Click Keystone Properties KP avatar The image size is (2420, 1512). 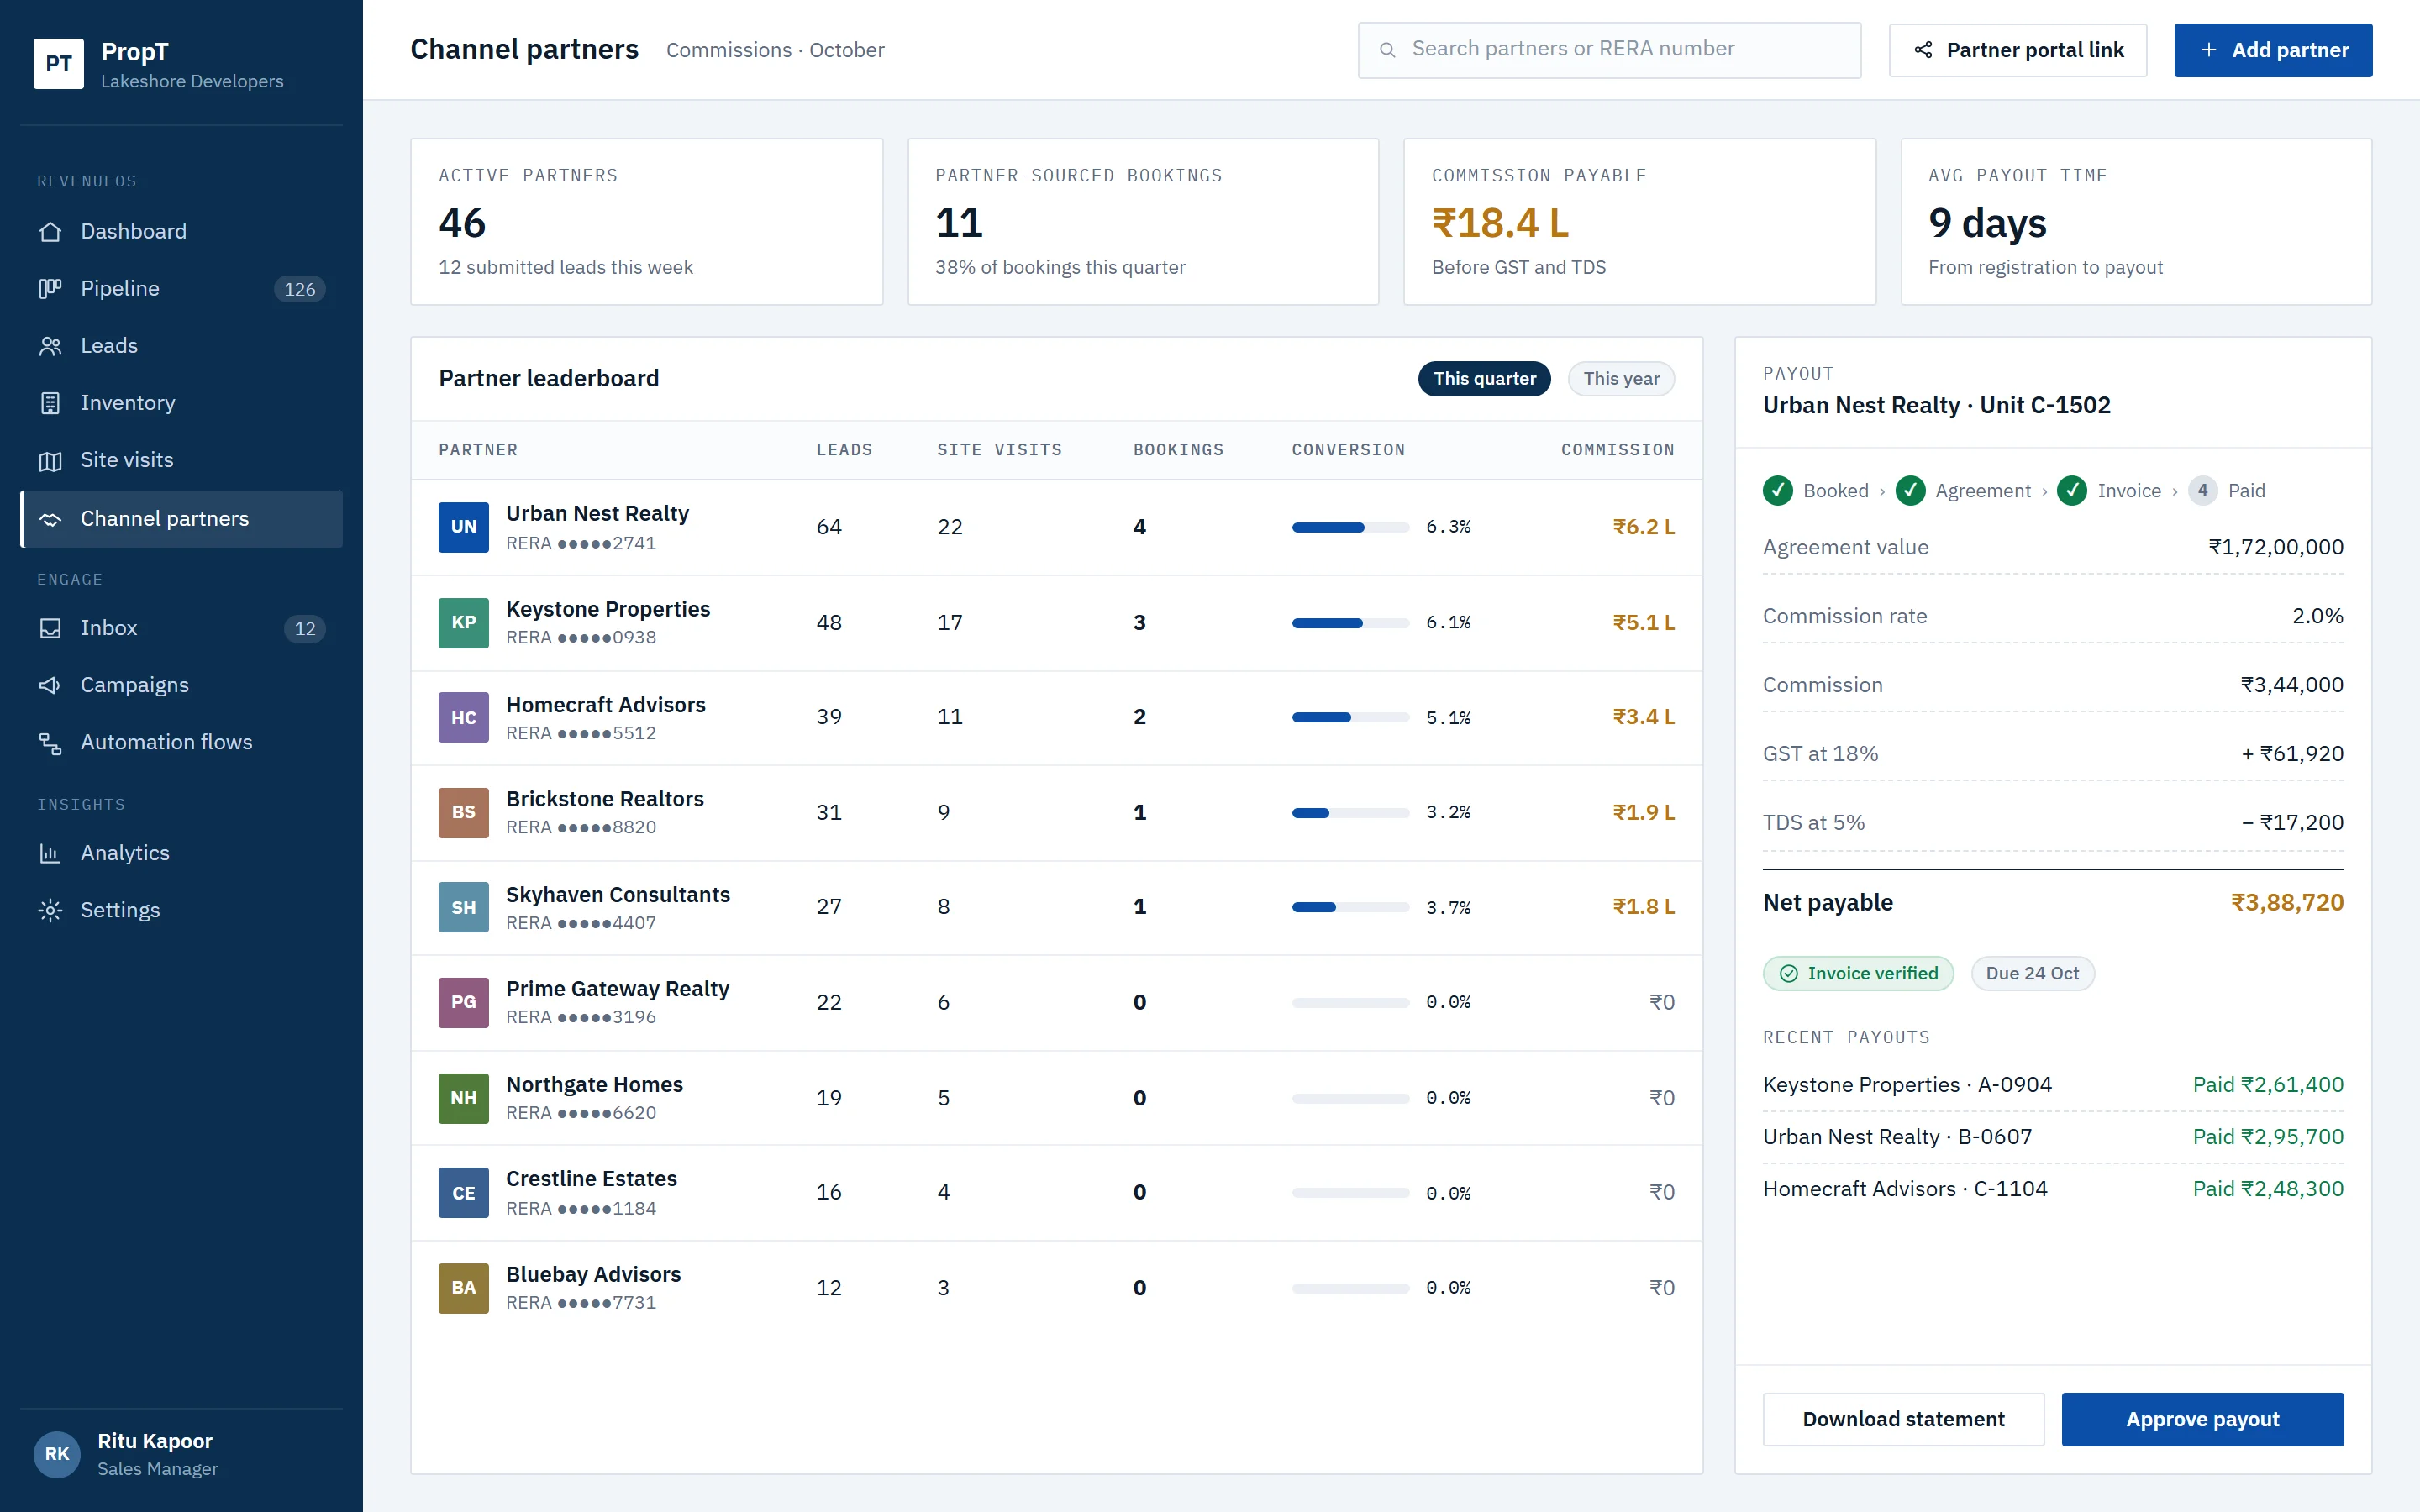click(x=463, y=622)
